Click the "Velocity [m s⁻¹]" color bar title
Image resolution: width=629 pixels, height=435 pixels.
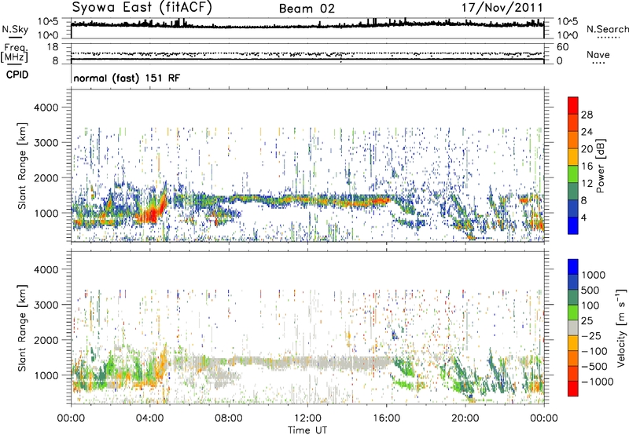[621, 327]
